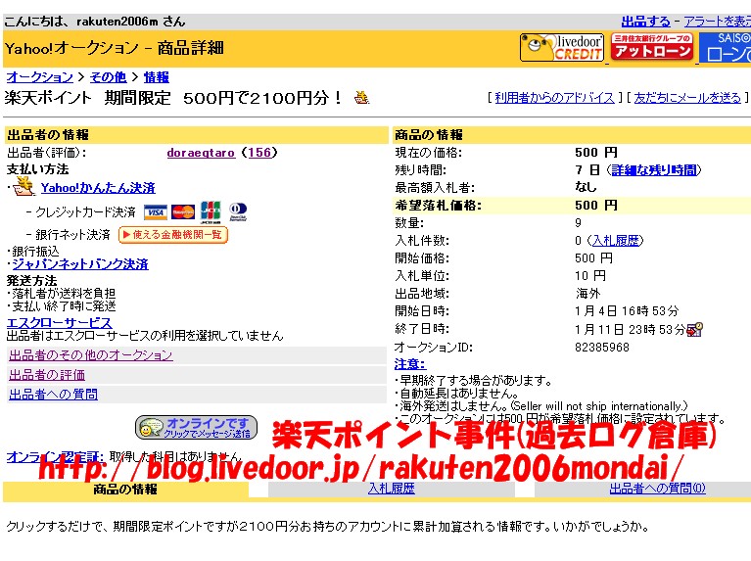
Task: Open 友だちにメールを送る link
Action: [687, 98]
